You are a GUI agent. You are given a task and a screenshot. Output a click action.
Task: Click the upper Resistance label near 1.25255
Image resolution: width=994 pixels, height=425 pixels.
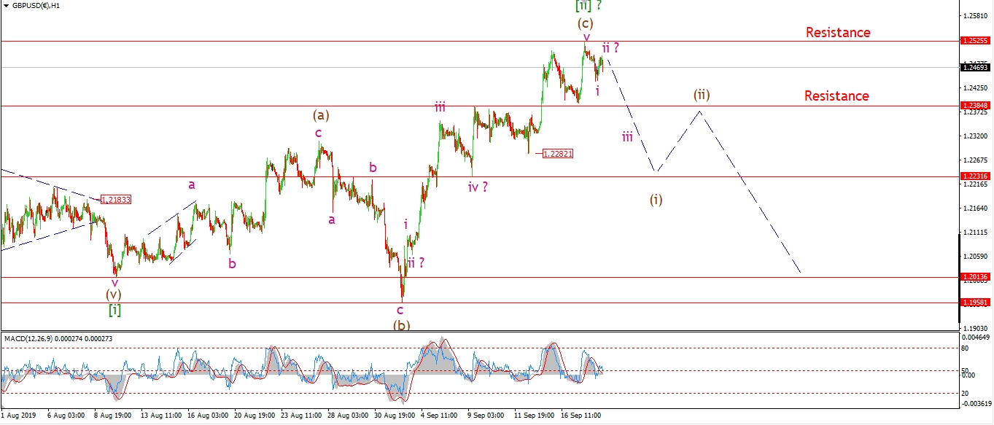838,32
